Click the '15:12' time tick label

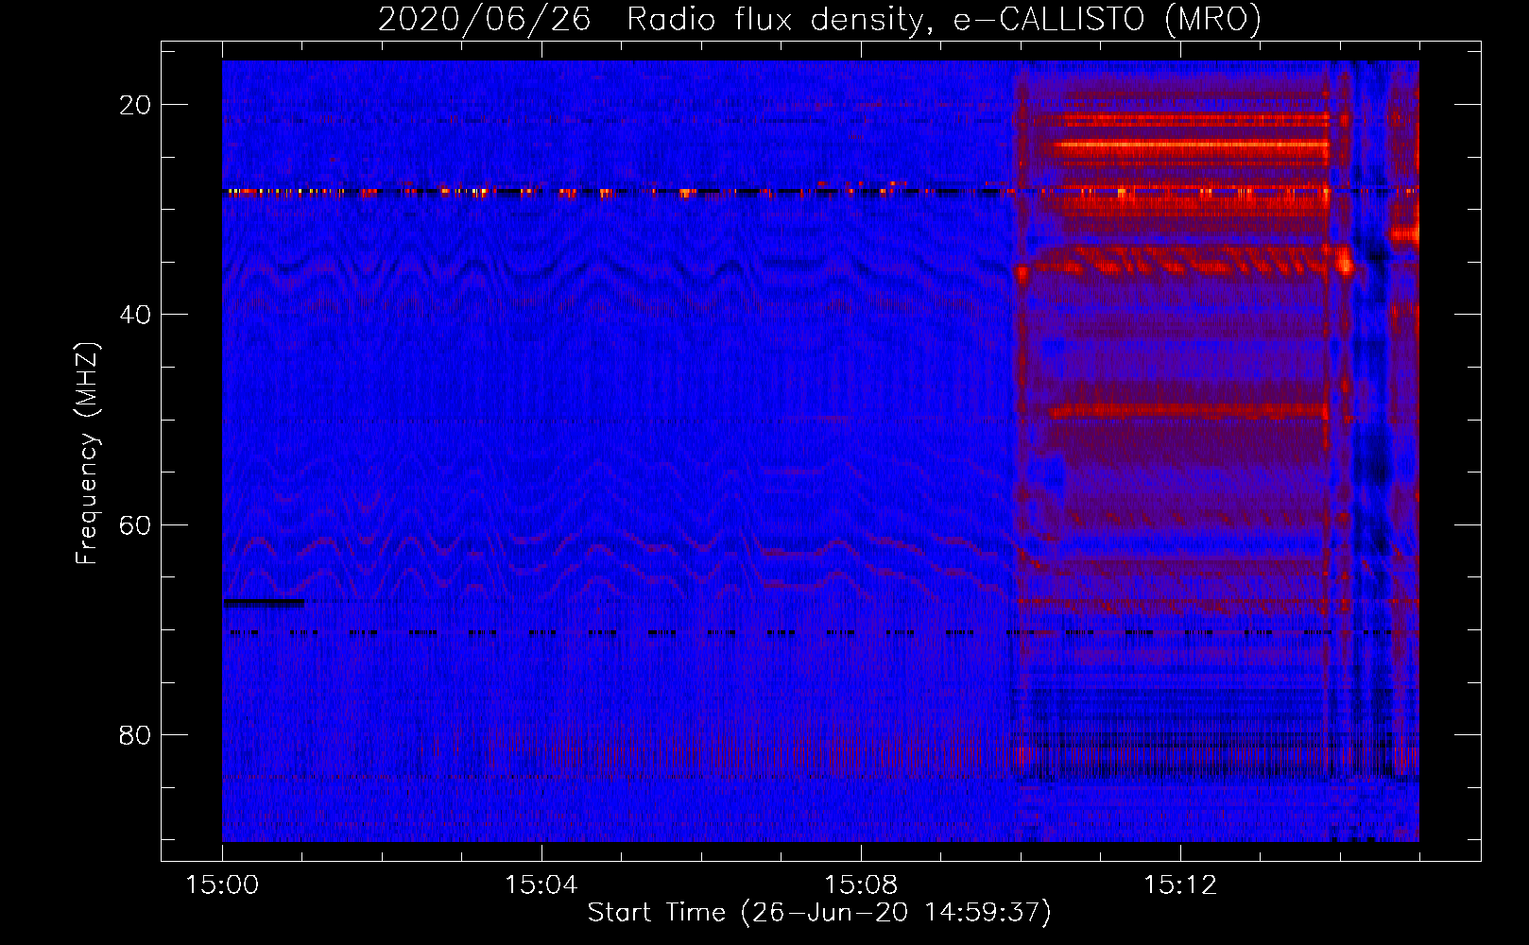point(1179,885)
